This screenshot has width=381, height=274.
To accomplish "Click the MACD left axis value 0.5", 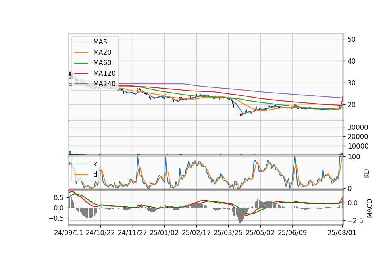I will click(59, 198).
